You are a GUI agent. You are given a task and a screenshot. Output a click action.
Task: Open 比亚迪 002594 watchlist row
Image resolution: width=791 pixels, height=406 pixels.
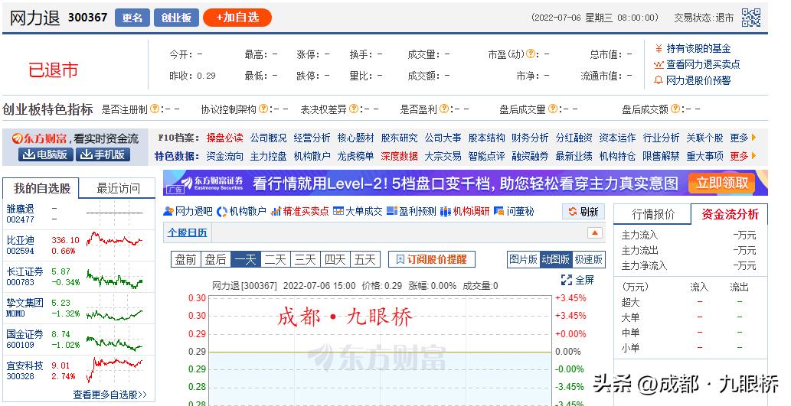click(79, 245)
